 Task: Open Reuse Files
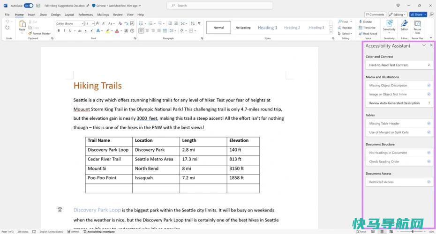[417, 27]
